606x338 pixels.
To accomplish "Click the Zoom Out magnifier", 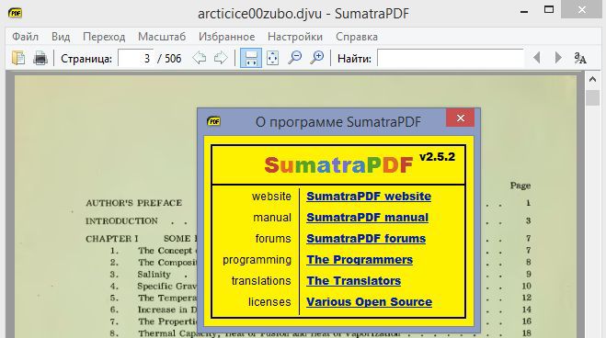I will coord(294,58).
